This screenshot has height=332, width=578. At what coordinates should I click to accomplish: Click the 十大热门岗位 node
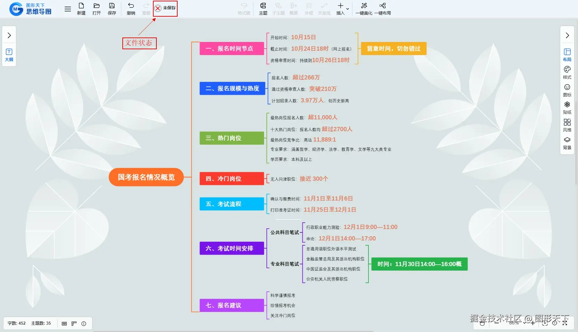click(x=311, y=129)
